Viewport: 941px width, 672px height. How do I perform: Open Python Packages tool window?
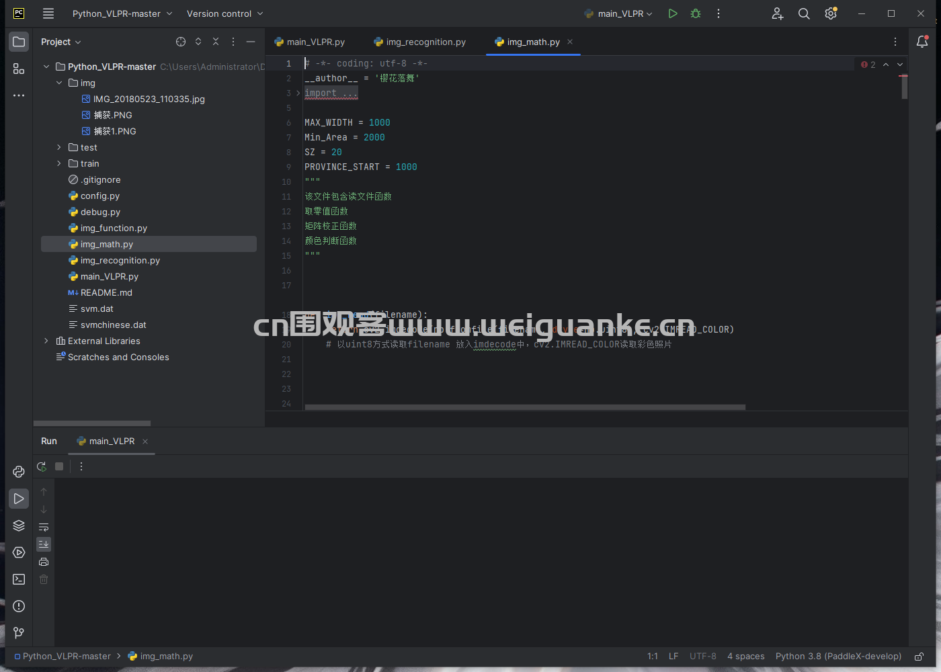tap(19, 526)
